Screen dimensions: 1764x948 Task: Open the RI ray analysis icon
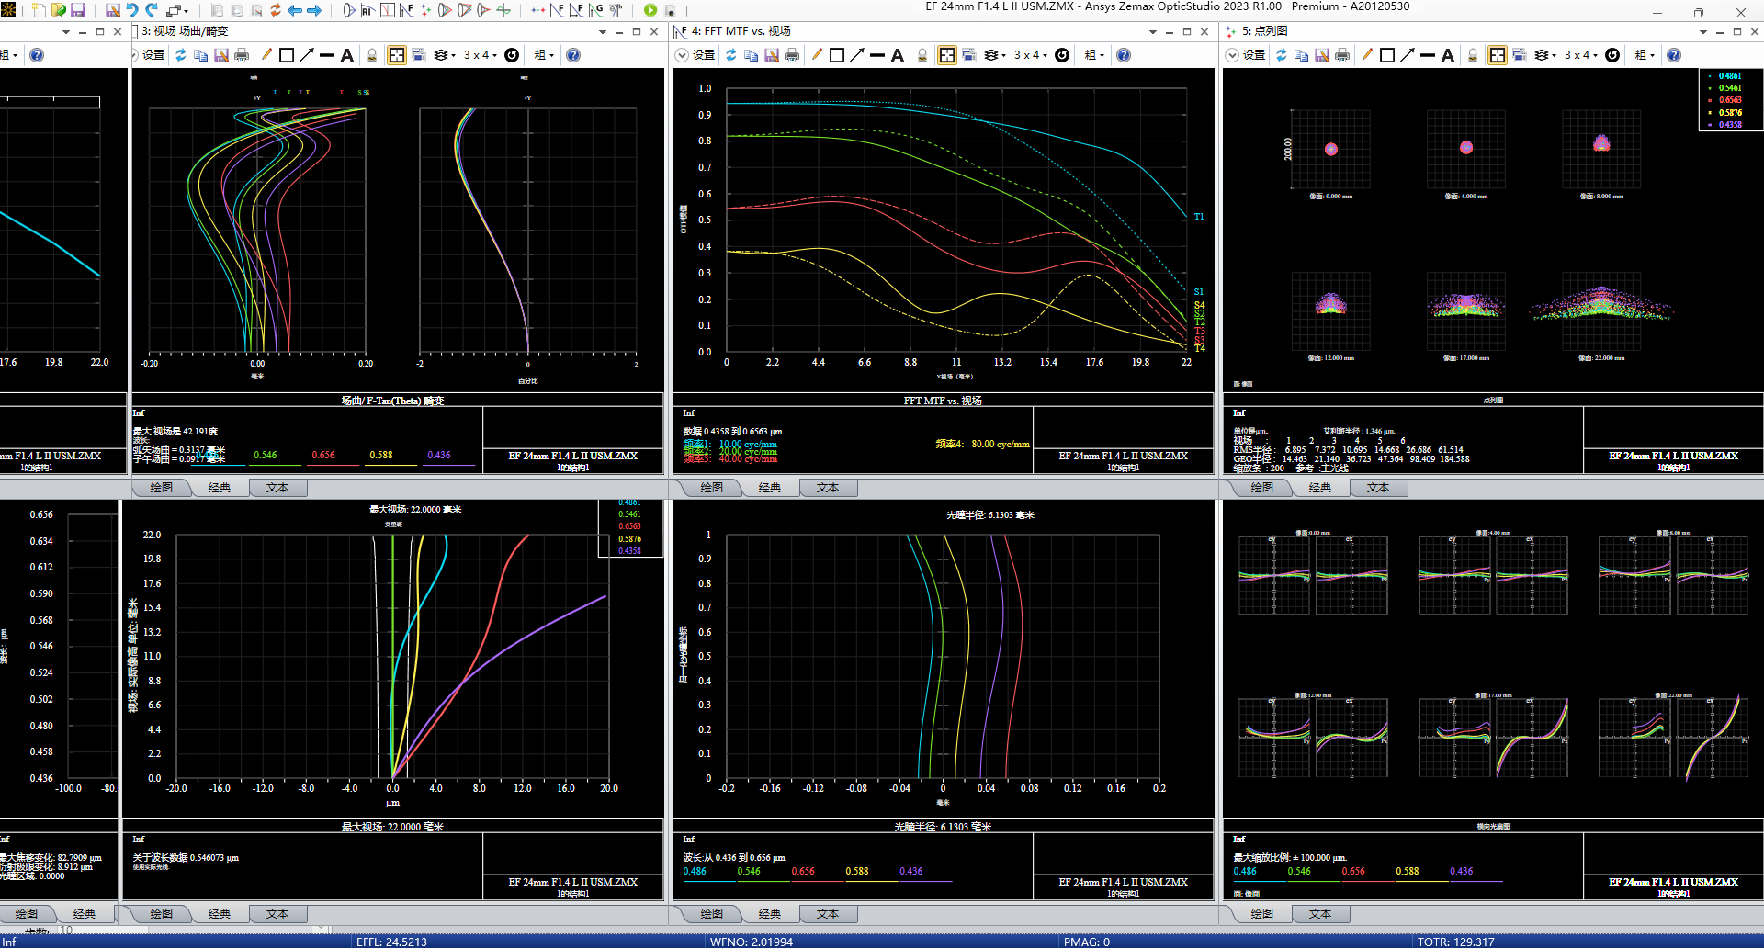(x=367, y=10)
